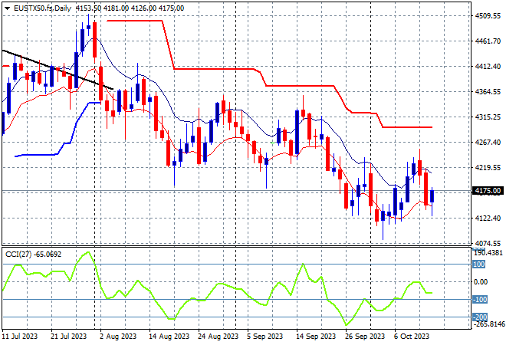Select the current price tag 4175.00

pyautogui.click(x=487, y=191)
